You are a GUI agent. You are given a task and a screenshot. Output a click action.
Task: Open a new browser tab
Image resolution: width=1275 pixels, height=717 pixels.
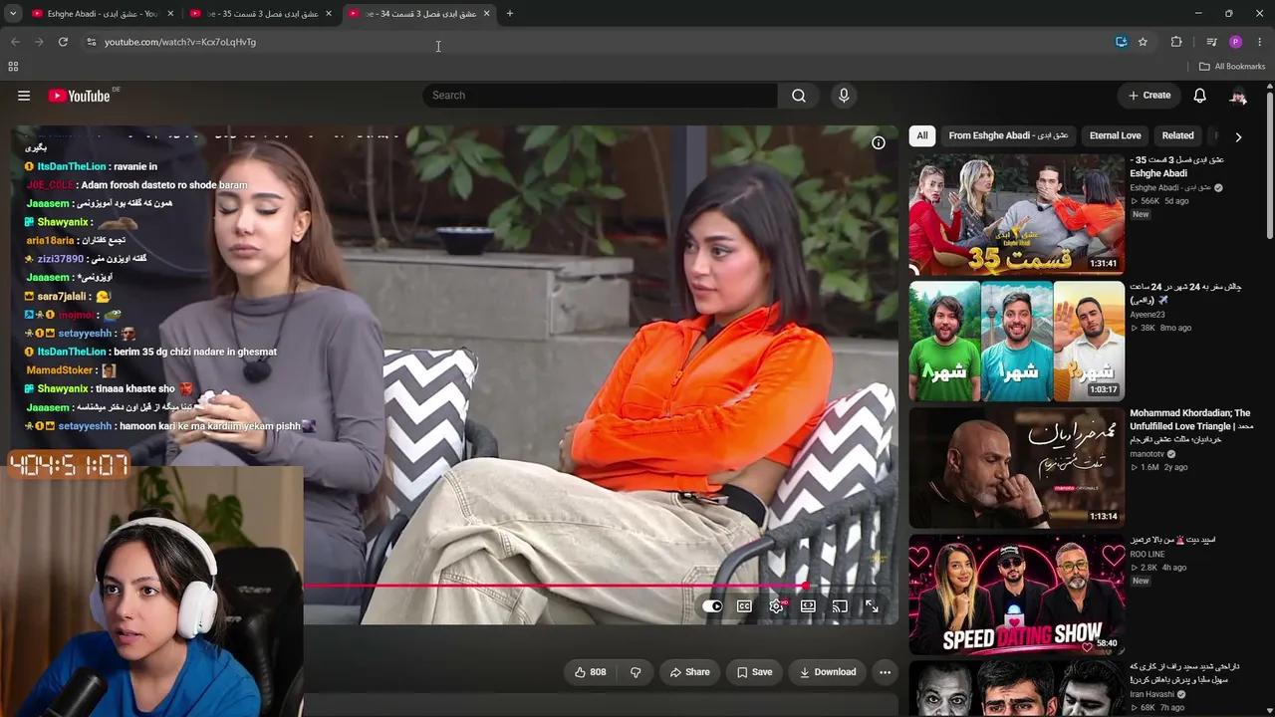(x=510, y=14)
